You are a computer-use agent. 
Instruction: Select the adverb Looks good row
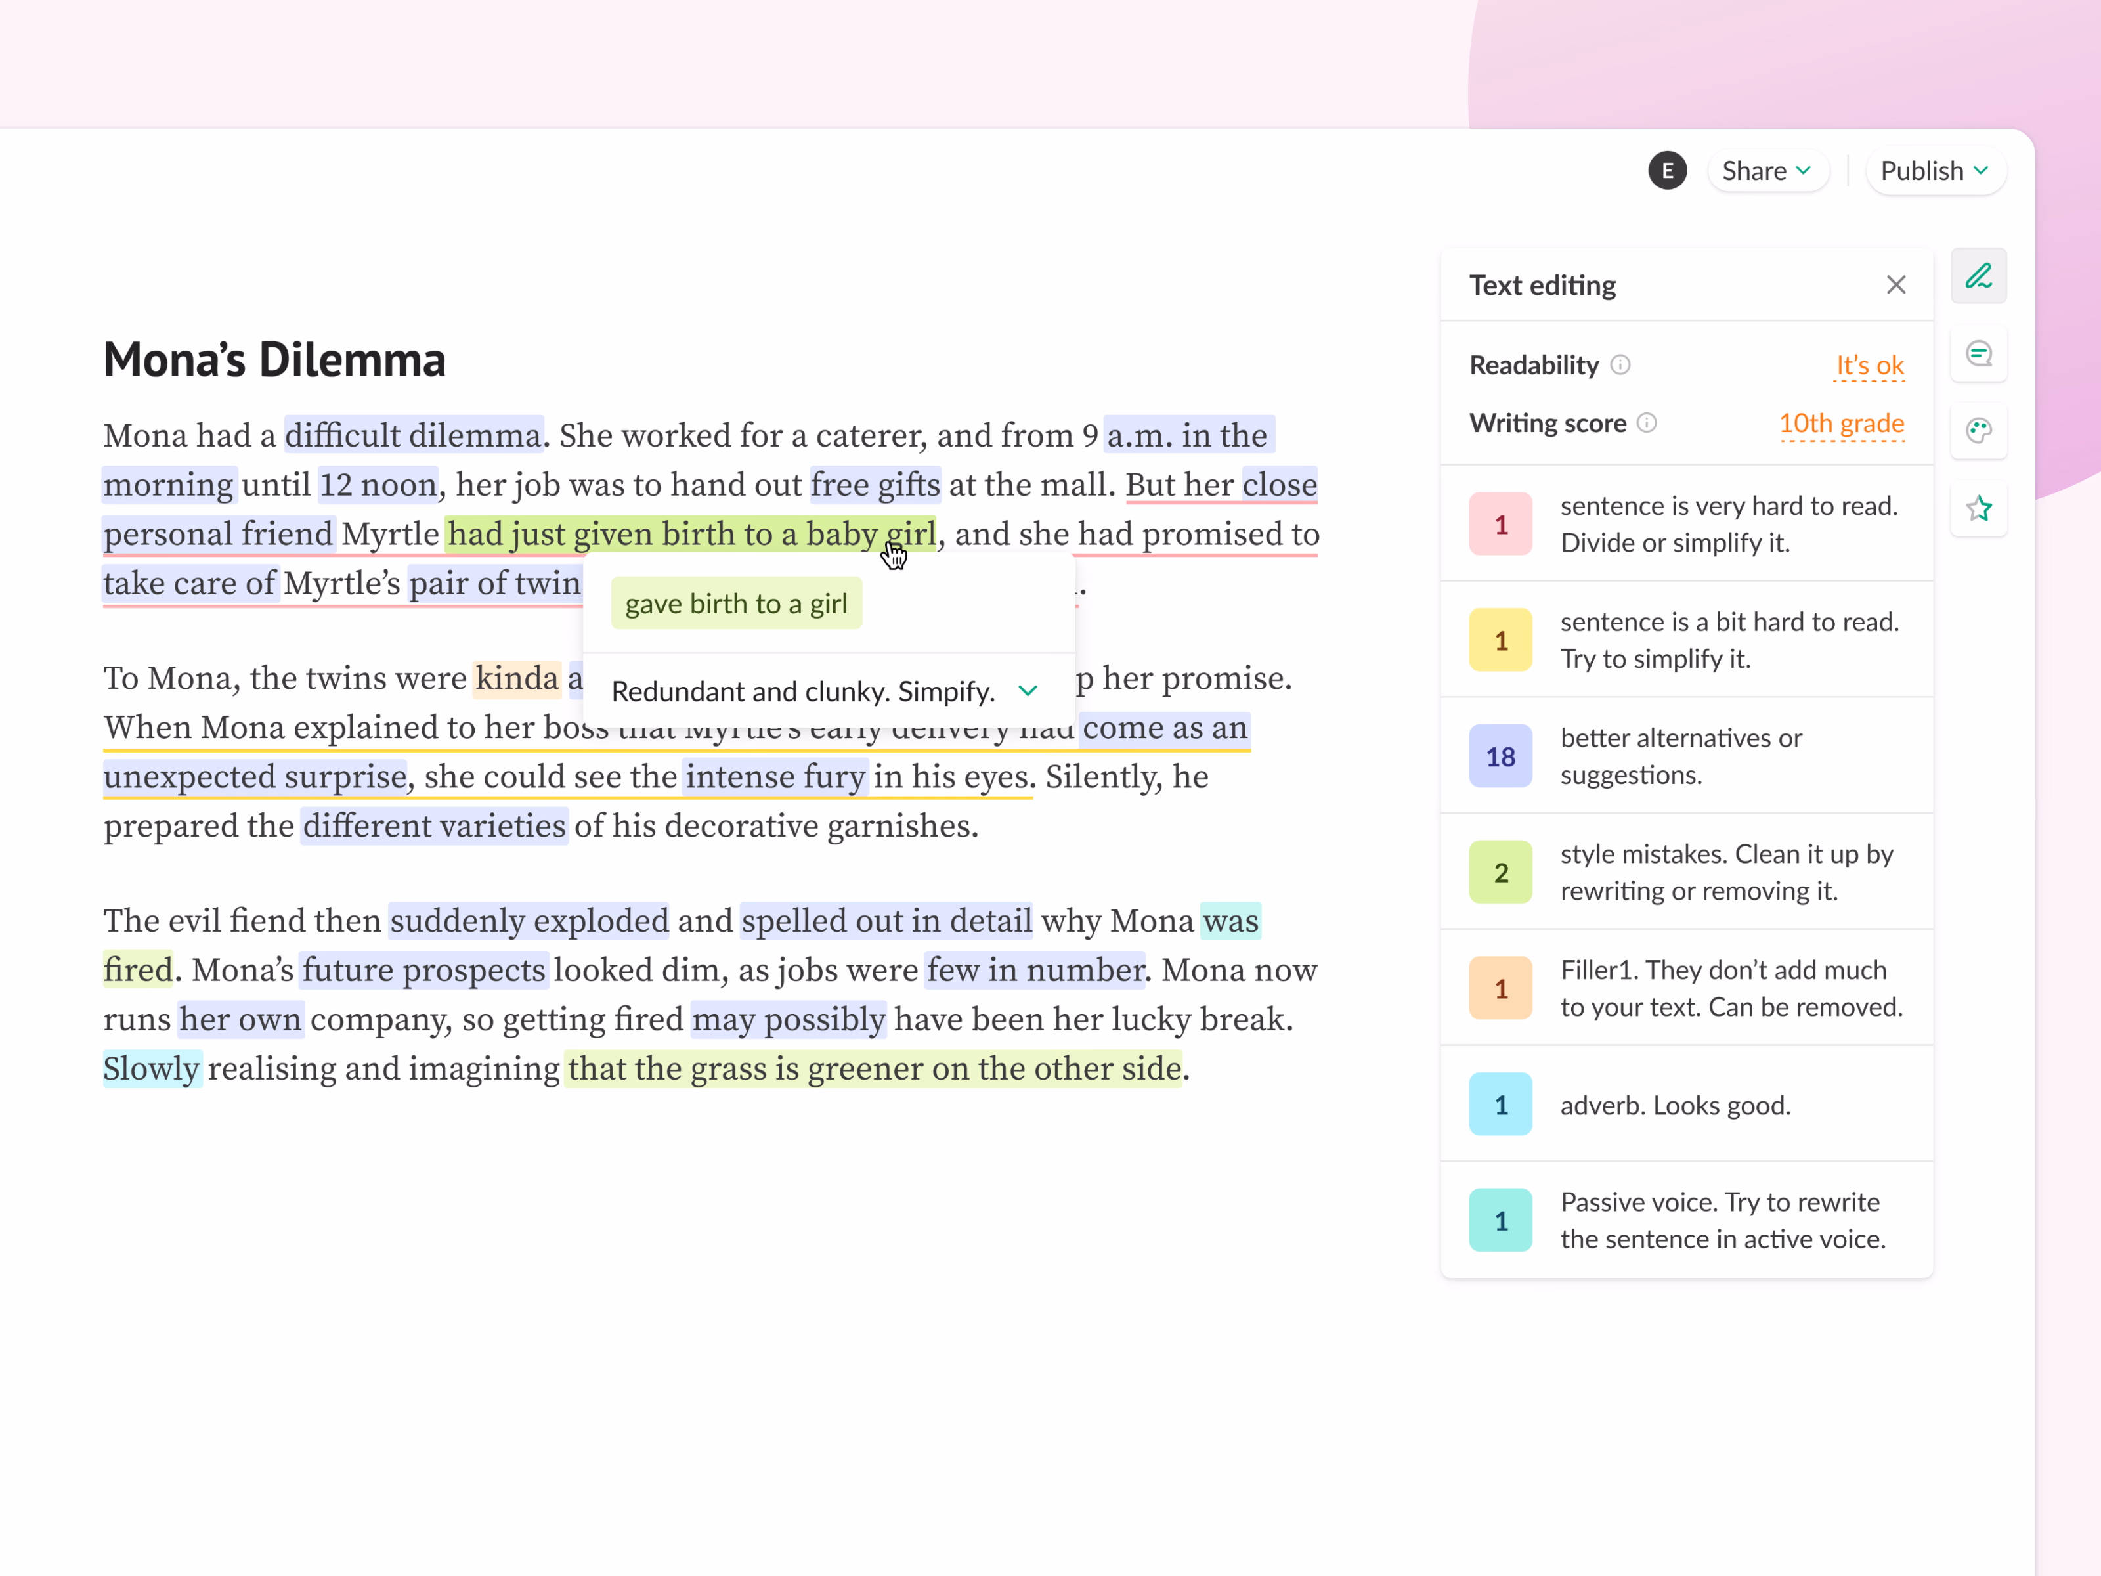point(1687,1104)
